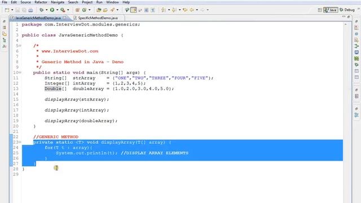This screenshot has height=203, width=361.
Task: Click the Previous Annotation toolbar icon
Action: pos(174,10)
